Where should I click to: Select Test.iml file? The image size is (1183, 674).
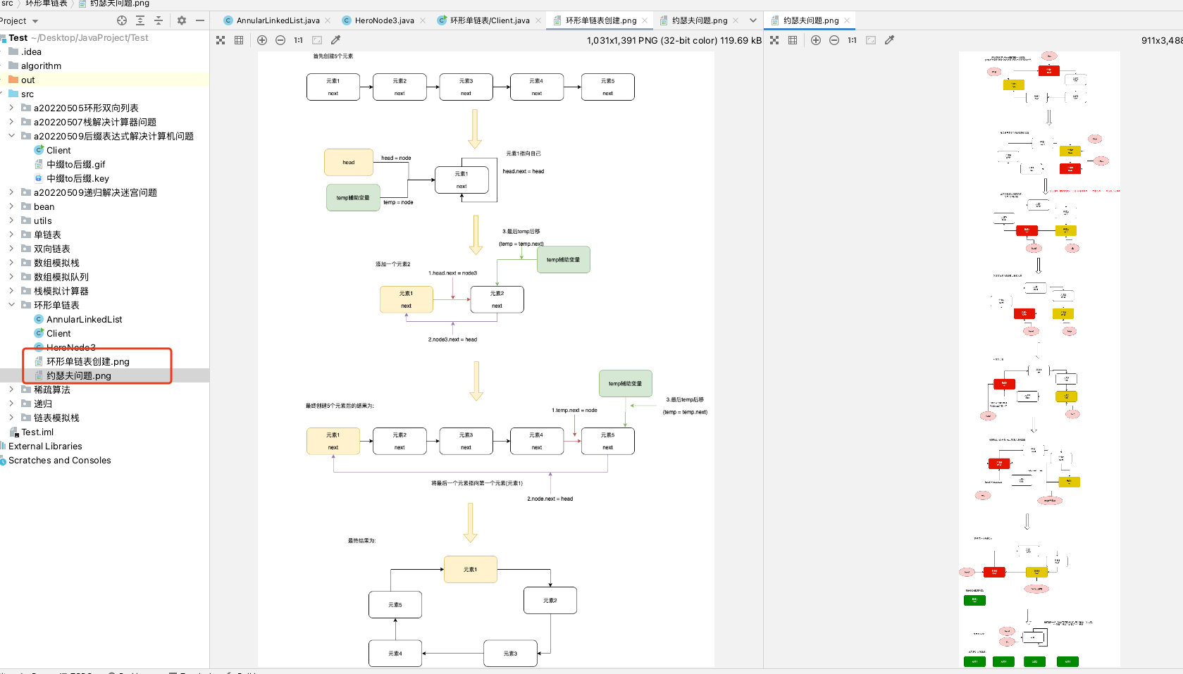pos(37,432)
